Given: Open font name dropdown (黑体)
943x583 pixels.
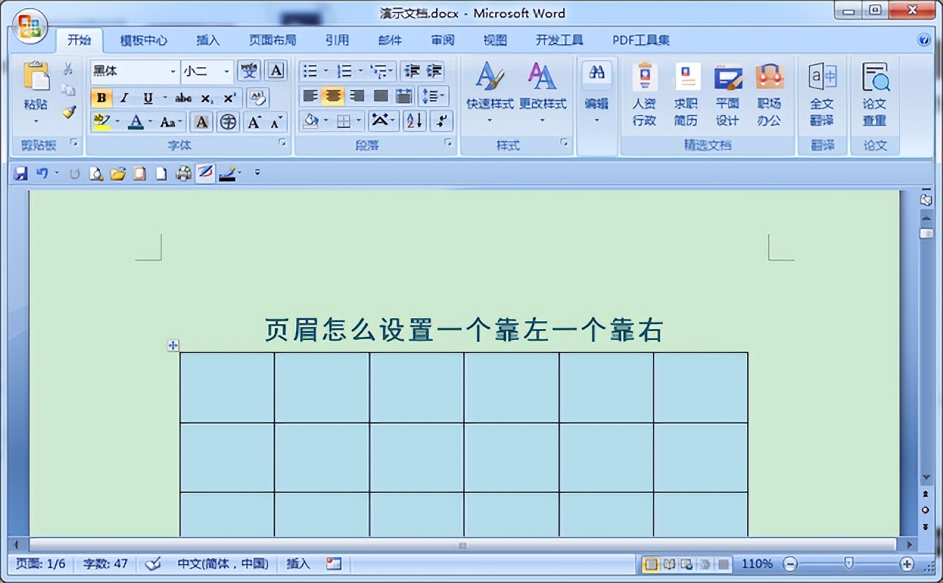Looking at the screenshot, I should tap(173, 71).
